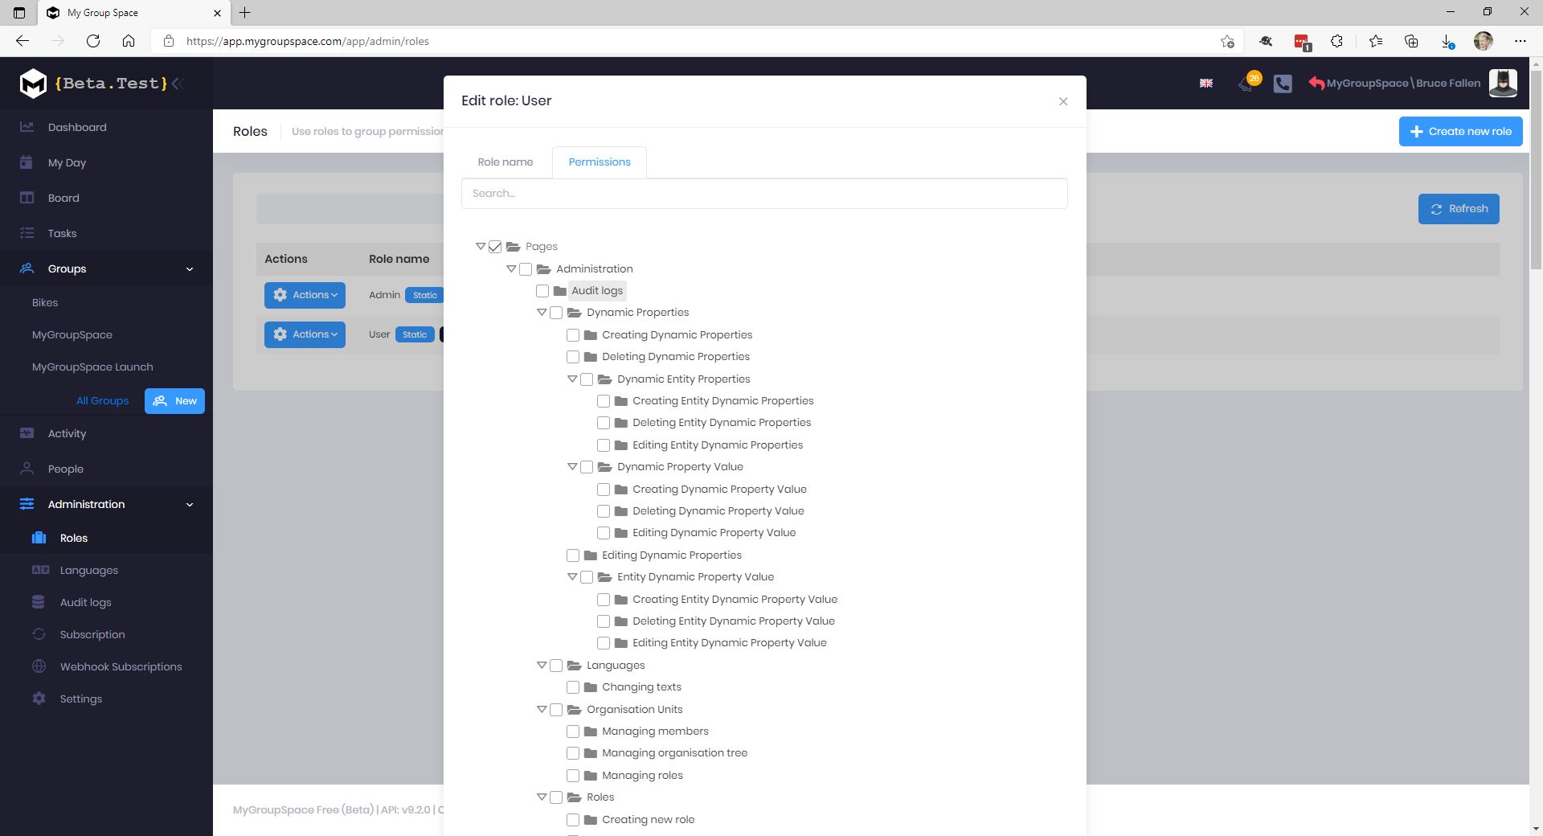The height and width of the screenshot is (836, 1543).
Task: Open browser downloads icon
Action: [x=1447, y=41]
